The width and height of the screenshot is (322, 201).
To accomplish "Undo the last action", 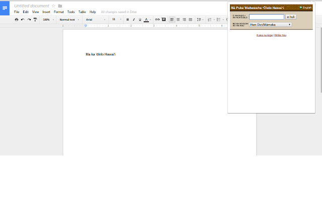I will 23,20.
